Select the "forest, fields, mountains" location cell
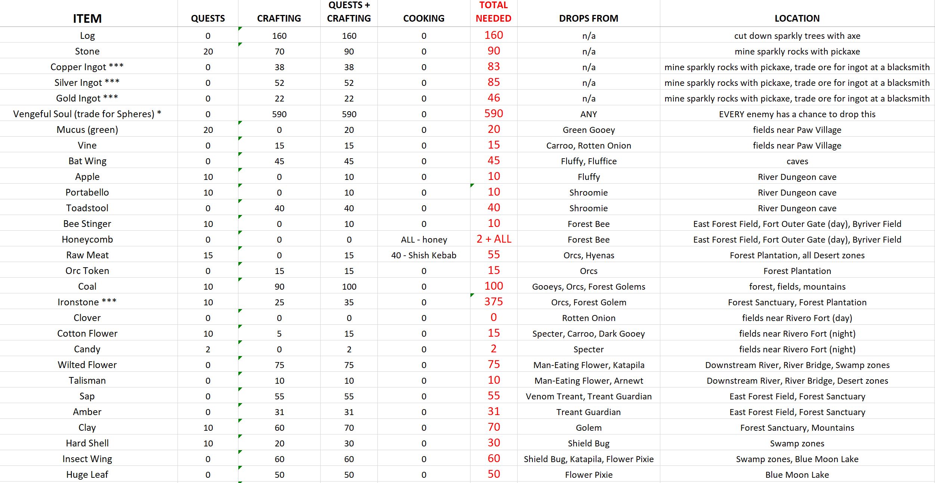 tap(797, 286)
